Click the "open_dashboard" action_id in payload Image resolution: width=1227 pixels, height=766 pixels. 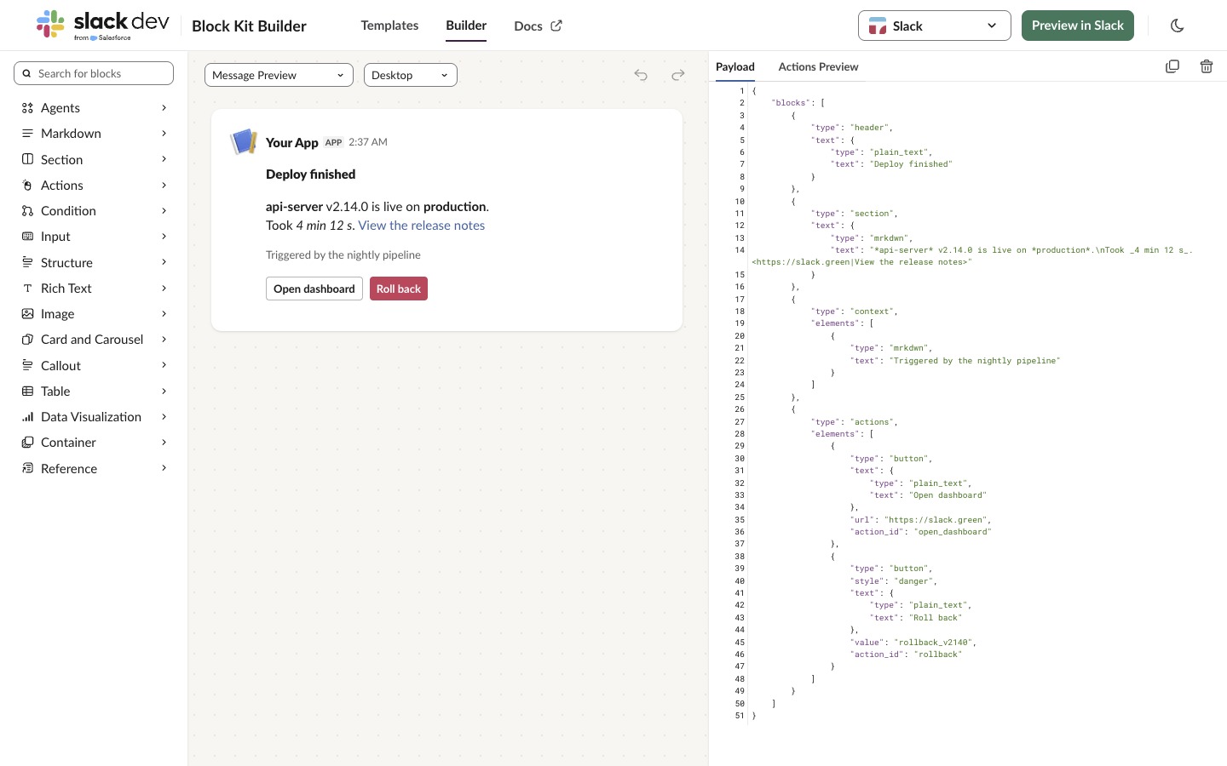(953, 532)
